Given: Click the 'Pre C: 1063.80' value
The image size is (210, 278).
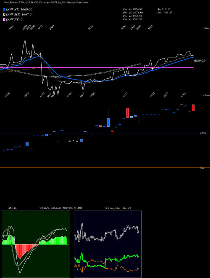Looking at the screenshot, I should pos(133,19).
